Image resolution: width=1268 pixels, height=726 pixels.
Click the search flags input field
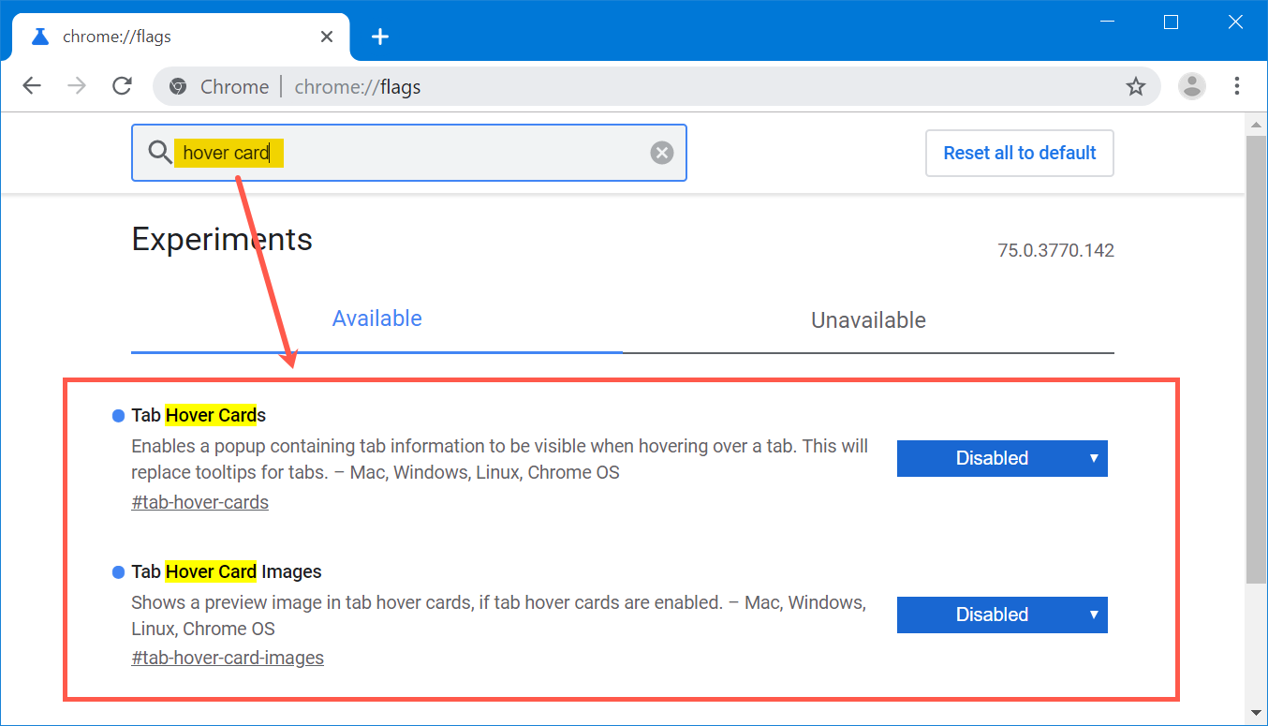coord(450,153)
